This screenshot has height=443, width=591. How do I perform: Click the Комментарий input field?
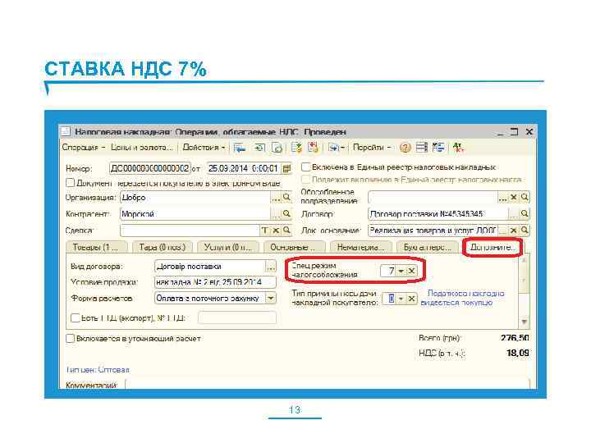pos(328,385)
